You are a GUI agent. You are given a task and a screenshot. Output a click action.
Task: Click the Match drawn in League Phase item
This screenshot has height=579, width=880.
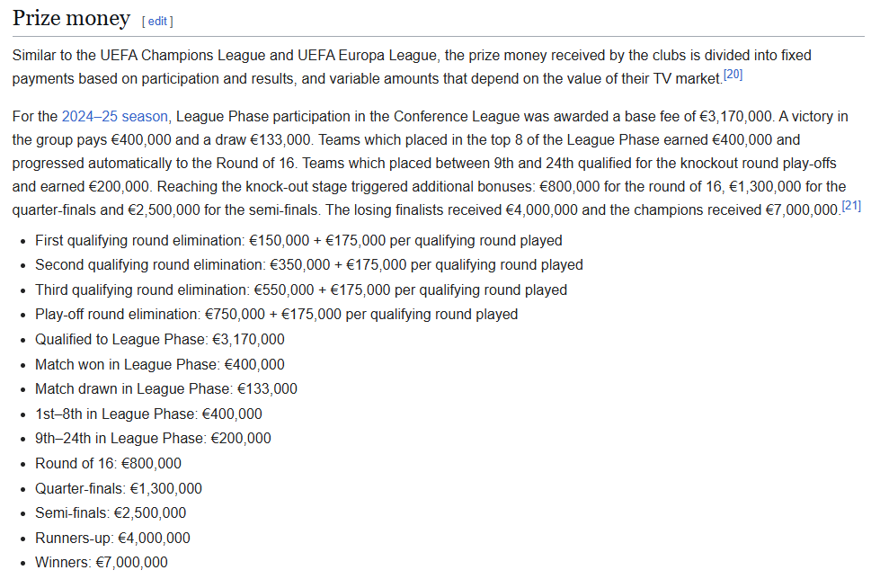(165, 389)
